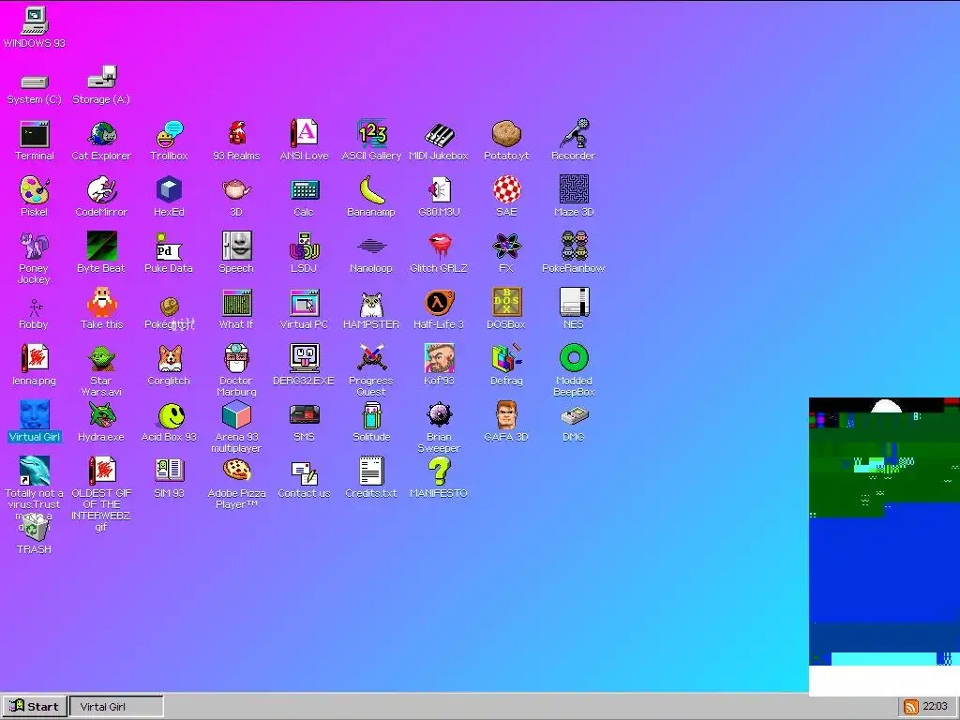Image resolution: width=960 pixels, height=720 pixels.
Task: Select the G80.M3U file icon
Action: tap(439, 190)
